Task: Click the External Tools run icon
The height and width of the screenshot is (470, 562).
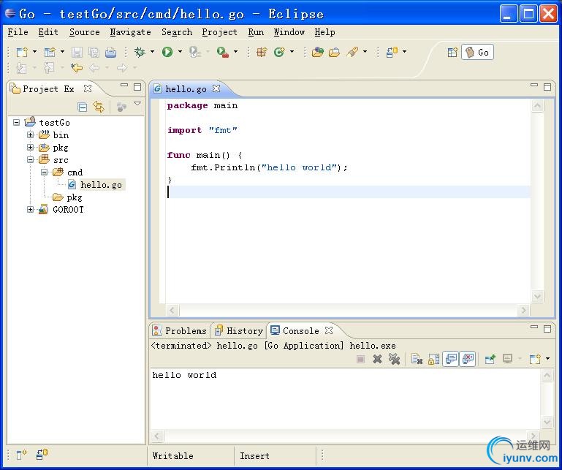Action: pyautogui.click(x=223, y=53)
